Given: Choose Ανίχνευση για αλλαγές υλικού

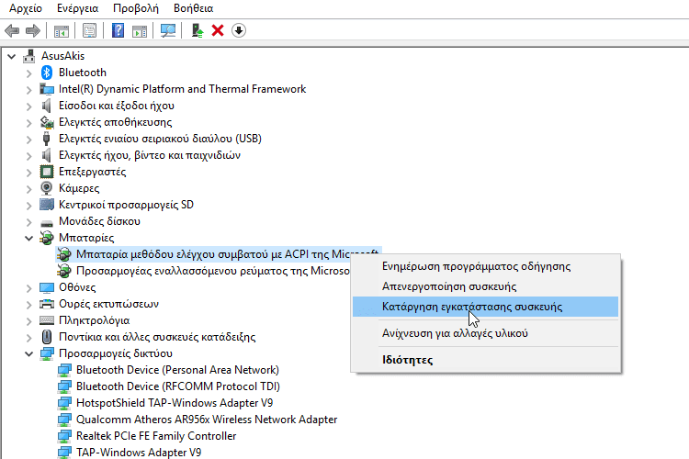Looking at the screenshot, I should tap(486, 333).
